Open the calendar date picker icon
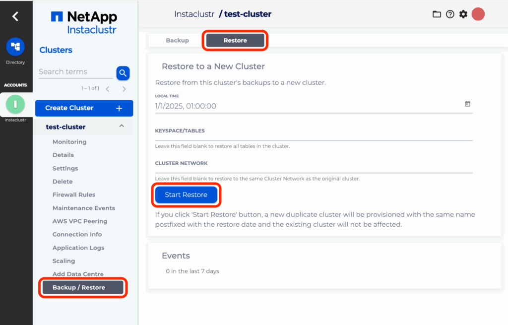 [467, 104]
